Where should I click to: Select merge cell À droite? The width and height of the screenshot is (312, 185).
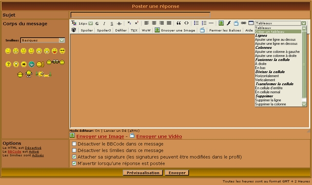pyautogui.click(x=261, y=64)
